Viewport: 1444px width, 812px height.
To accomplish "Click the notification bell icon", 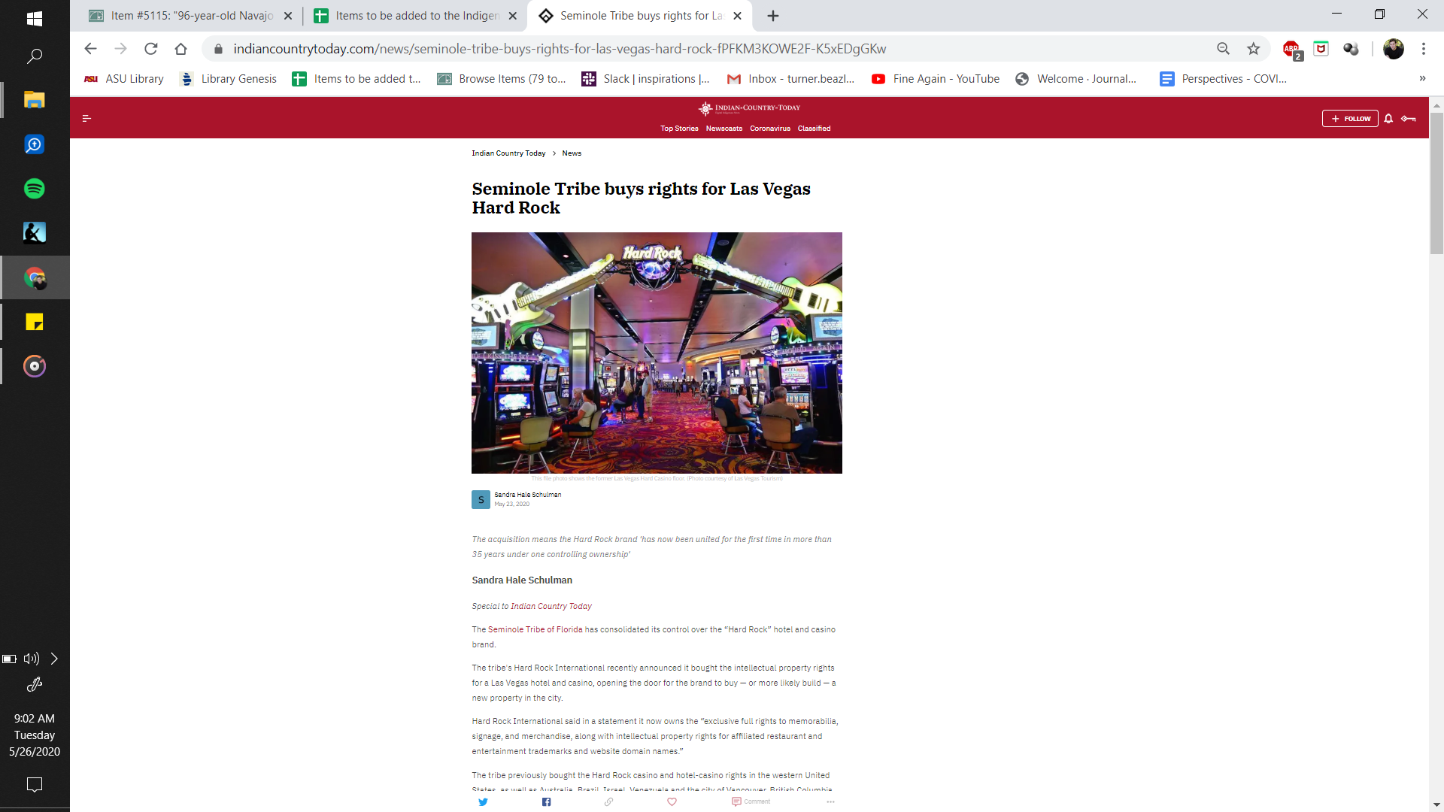I will pyautogui.click(x=1388, y=118).
